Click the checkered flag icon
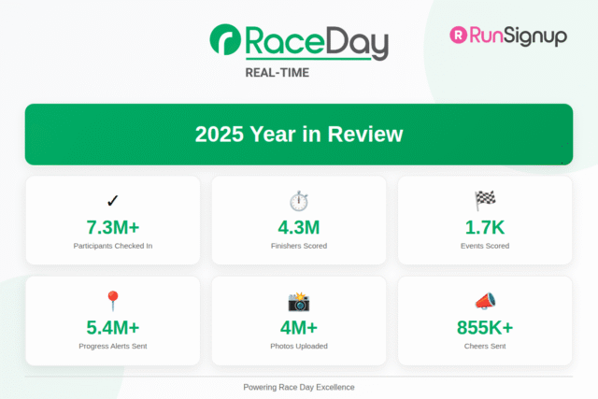 click(x=485, y=201)
